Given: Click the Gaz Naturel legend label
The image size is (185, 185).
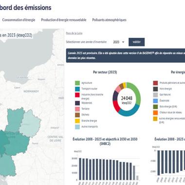Looking at the screenshot, I should (x=165, y=94).
